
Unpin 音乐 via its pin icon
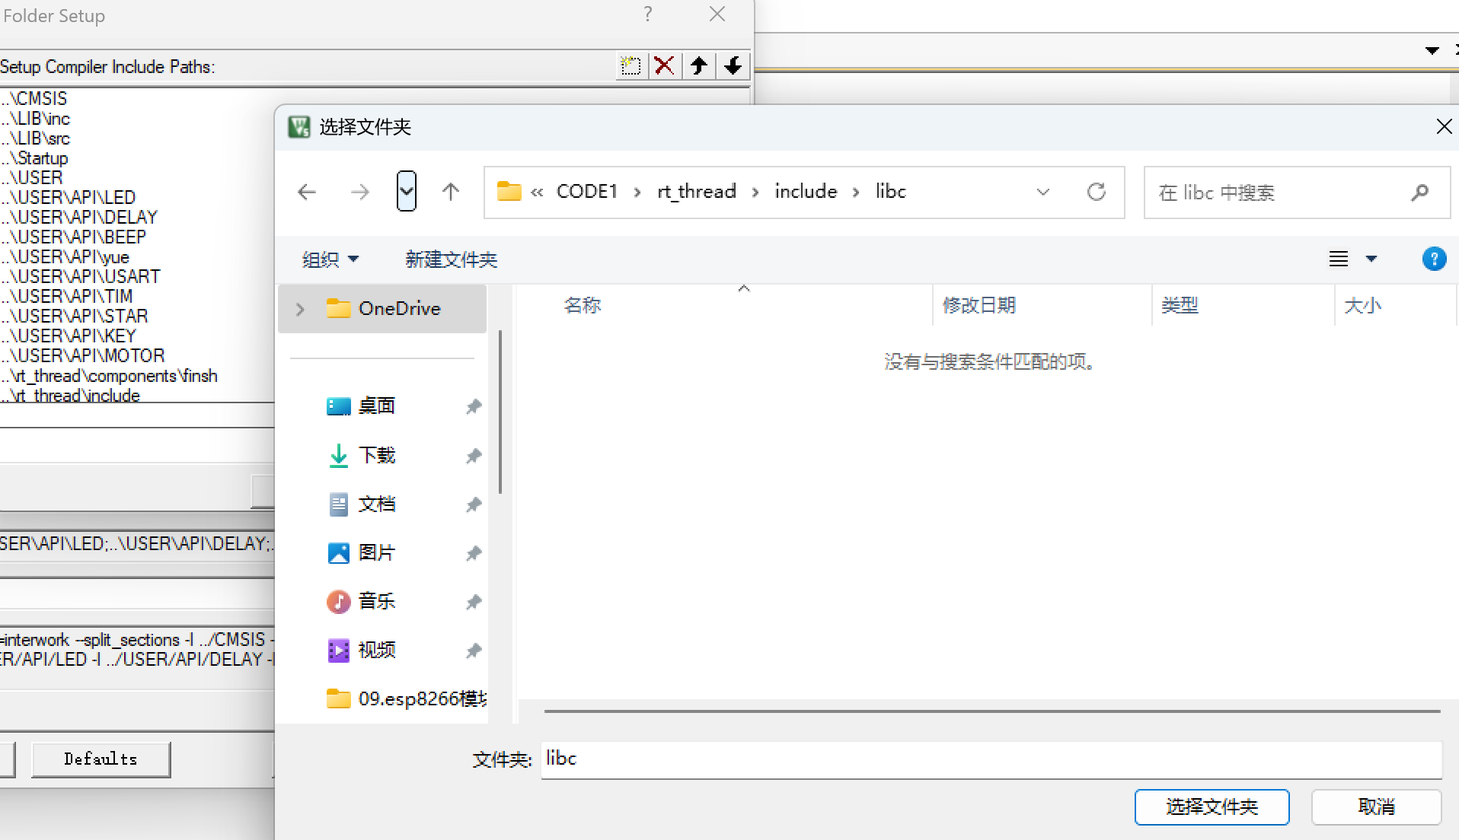tap(474, 601)
